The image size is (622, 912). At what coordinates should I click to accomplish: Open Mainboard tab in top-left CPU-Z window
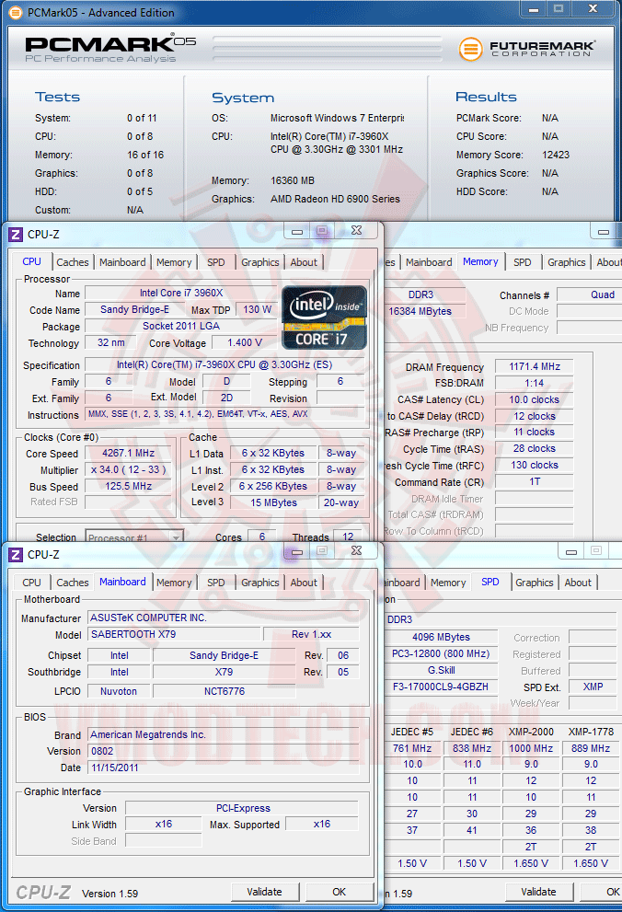(122, 262)
